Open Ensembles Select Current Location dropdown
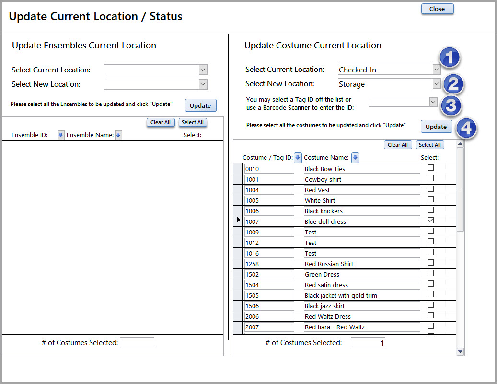This screenshot has height=384, width=497. click(203, 70)
